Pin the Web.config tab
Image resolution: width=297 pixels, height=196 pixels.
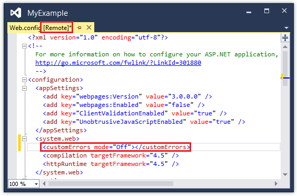click(80, 28)
